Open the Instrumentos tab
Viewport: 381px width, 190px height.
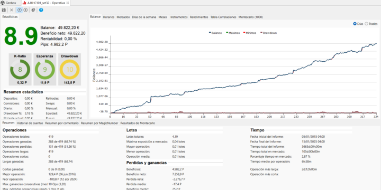coord(179,17)
